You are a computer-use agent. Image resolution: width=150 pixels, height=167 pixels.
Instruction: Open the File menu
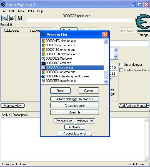click(4, 11)
